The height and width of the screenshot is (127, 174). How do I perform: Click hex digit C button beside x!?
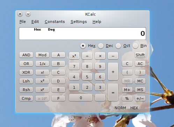(58, 72)
